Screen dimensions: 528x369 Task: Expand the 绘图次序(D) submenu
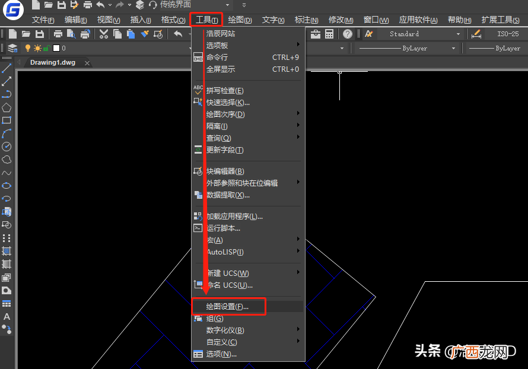click(x=248, y=114)
